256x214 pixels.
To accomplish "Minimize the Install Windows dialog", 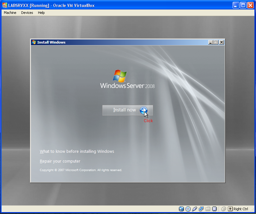I will (210, 42).
